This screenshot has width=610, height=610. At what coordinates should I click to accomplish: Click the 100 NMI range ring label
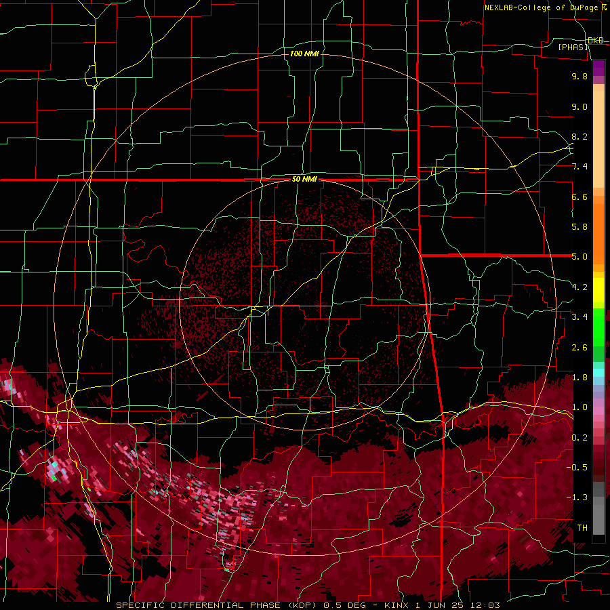click(304, 54)
